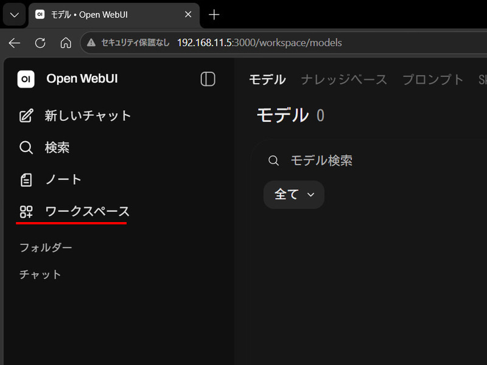Click the sidebar magnifier search icon

pyautogui.click(x=26, y=148)
